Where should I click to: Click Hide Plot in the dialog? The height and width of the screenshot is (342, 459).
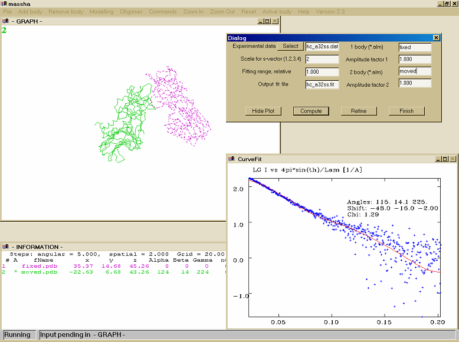263,111
